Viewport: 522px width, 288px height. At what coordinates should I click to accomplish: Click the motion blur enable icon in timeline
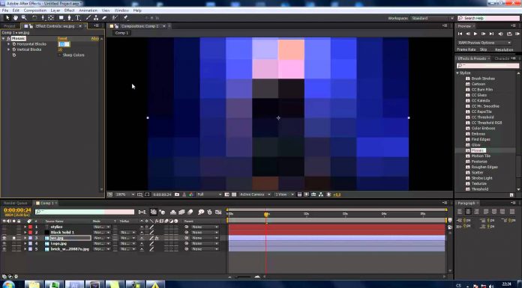[x=190, y=212]
